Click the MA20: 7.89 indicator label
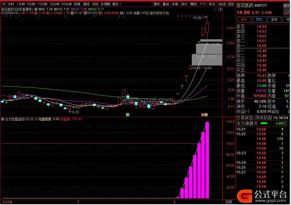Screen dimensions: 291x205 click(x=79, y=9)
